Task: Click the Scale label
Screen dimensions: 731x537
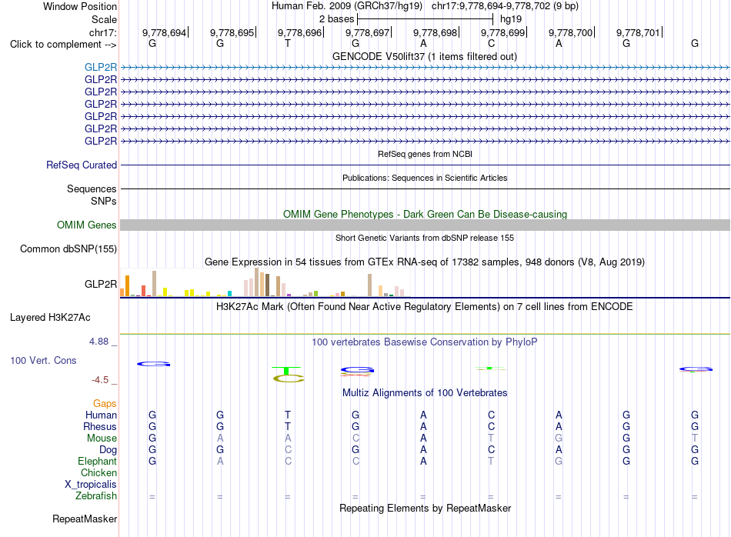Action: 105,19
